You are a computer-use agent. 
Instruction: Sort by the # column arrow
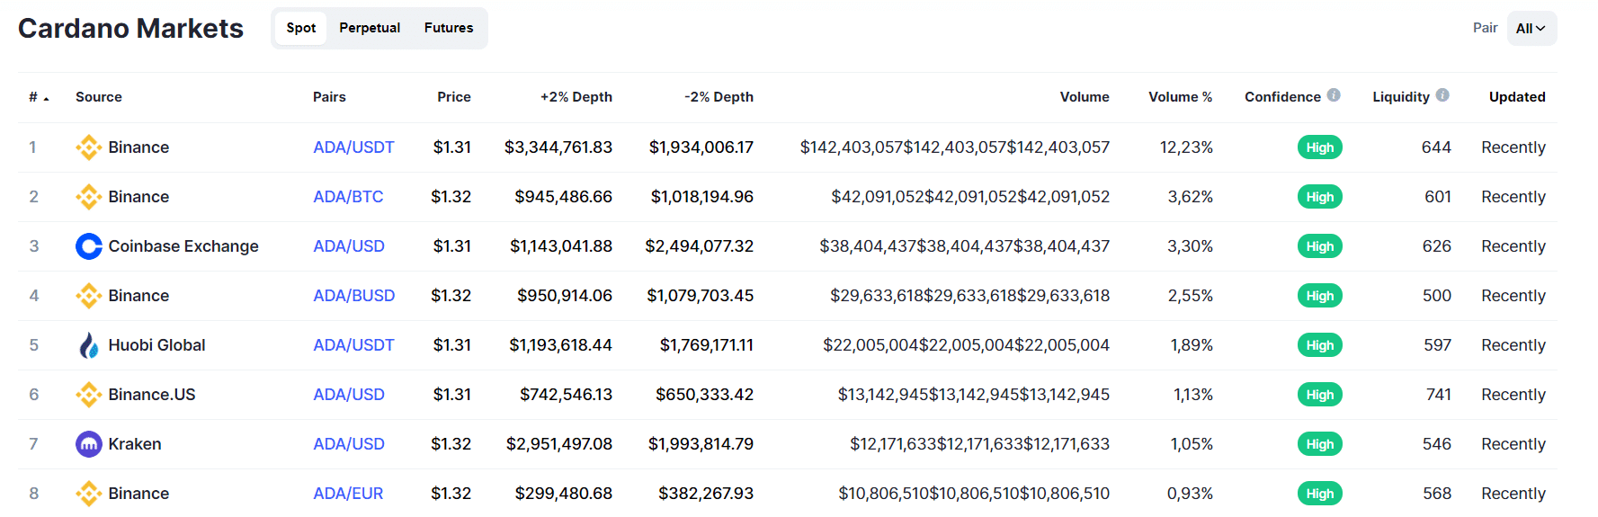[x=46, y=98]
